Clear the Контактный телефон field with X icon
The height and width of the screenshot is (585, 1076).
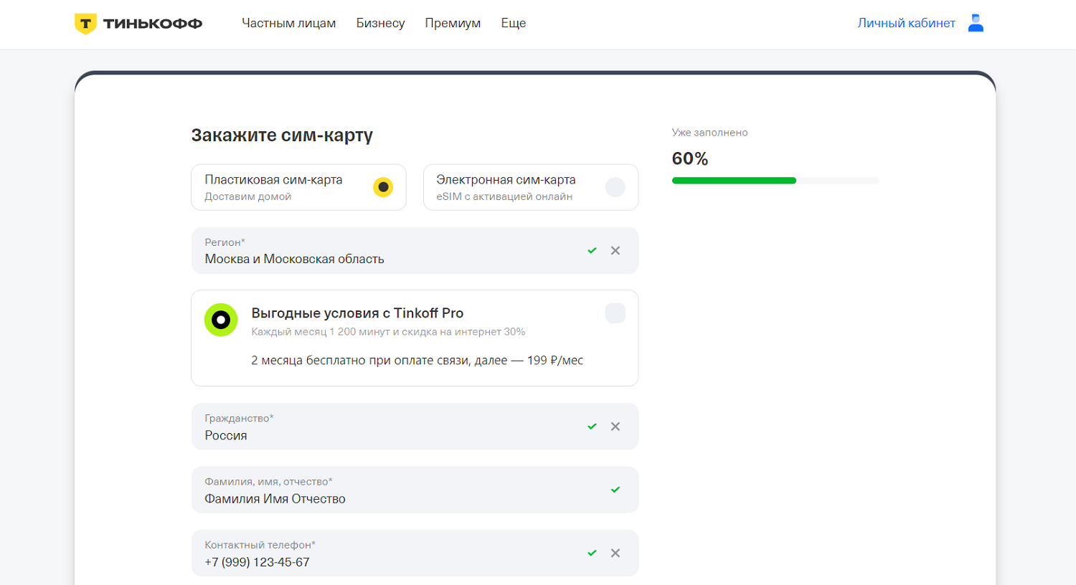click(x=615, y=553)
